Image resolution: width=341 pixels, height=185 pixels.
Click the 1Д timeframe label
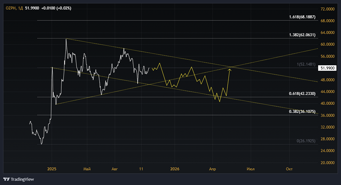(20, 8)
